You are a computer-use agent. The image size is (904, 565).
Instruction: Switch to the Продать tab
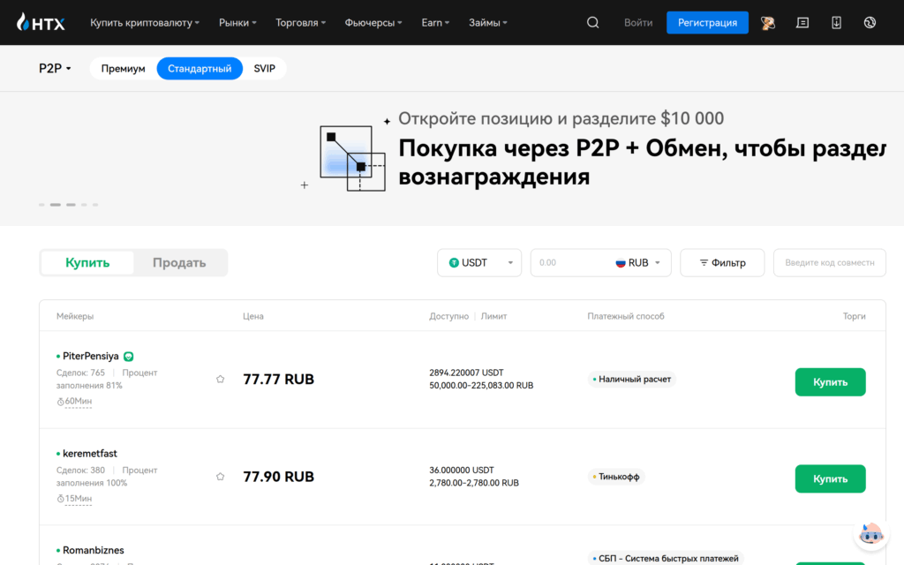(x=179, y=263)
